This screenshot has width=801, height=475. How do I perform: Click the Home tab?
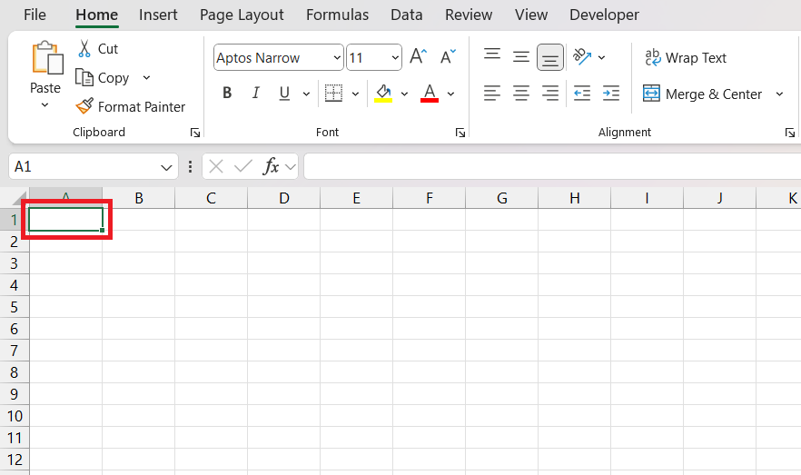click(97, 15)
